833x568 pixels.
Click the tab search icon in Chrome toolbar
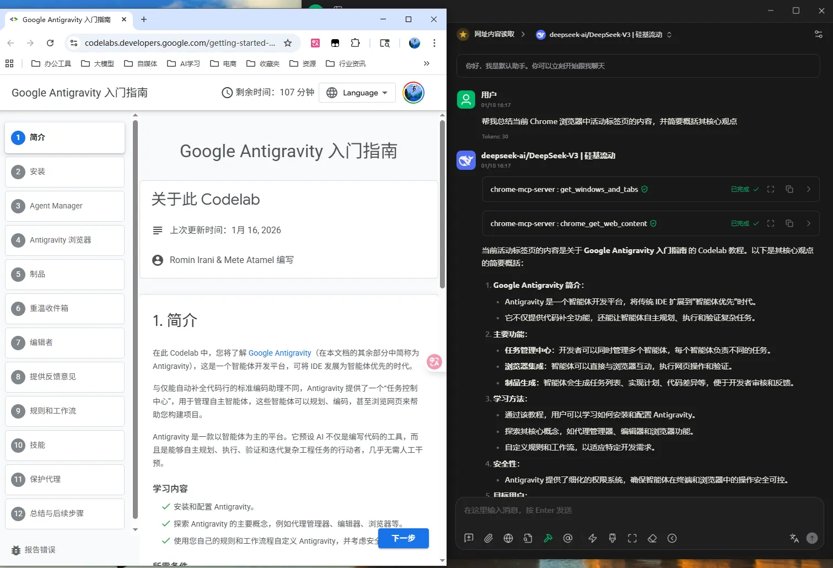tap(385, 43)
